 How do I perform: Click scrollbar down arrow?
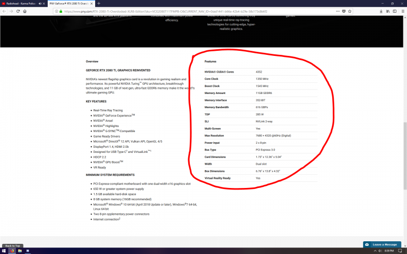click(x=405, y=246)
